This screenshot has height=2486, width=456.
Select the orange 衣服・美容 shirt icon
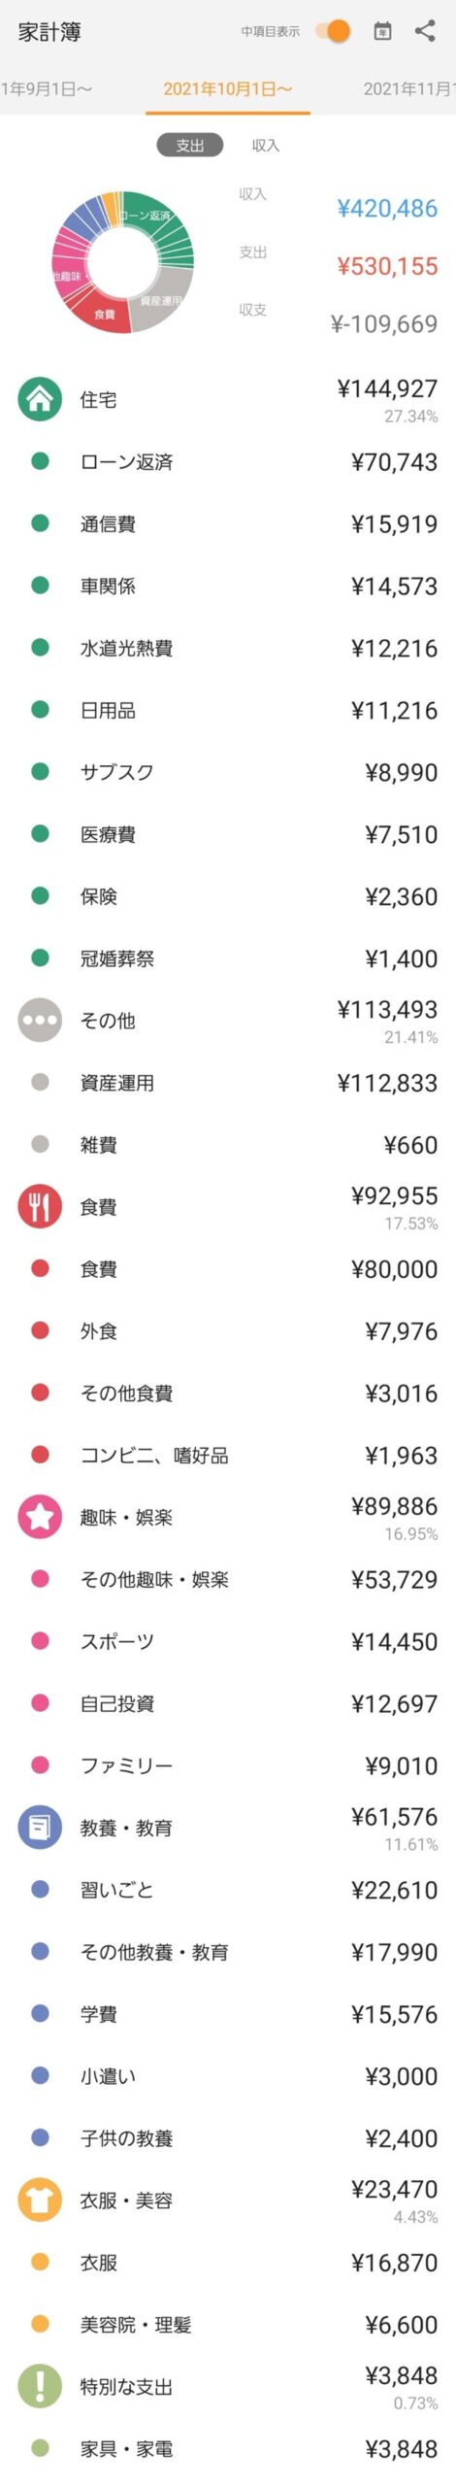[x=40, y=2200]
